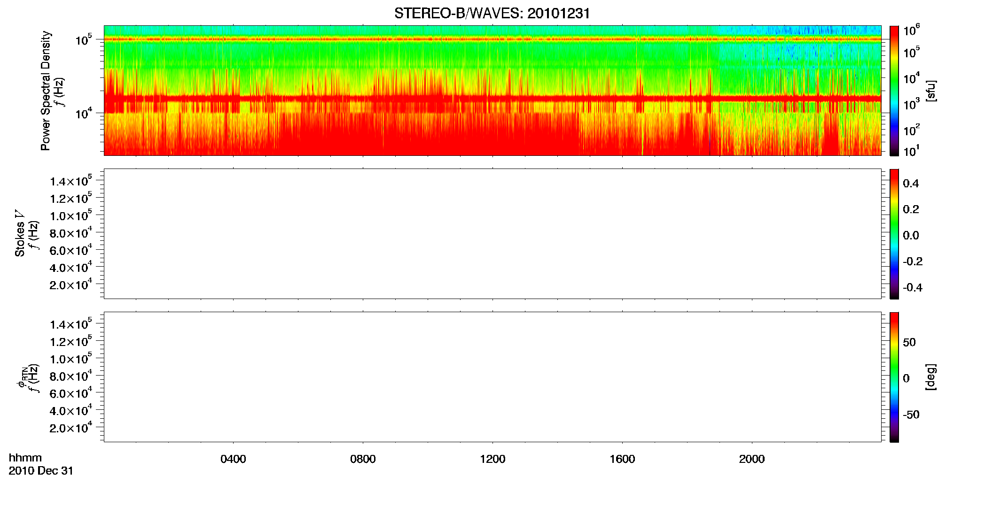Click the Stokes V axis label
985x507 pixels.
click(20, 233)
